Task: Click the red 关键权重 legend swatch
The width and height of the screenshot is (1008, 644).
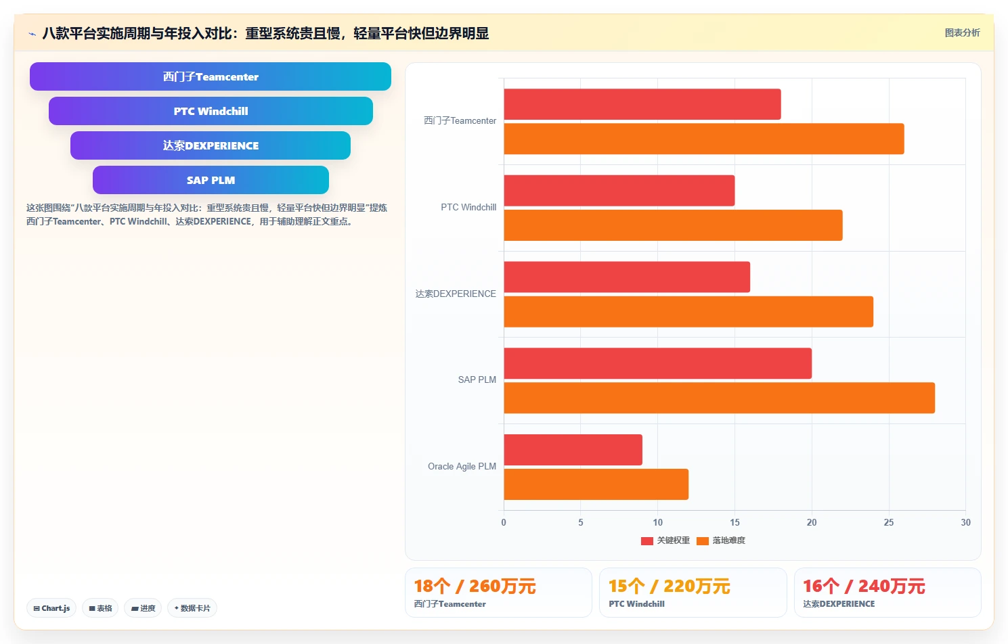Action: (x=647, y=540)
